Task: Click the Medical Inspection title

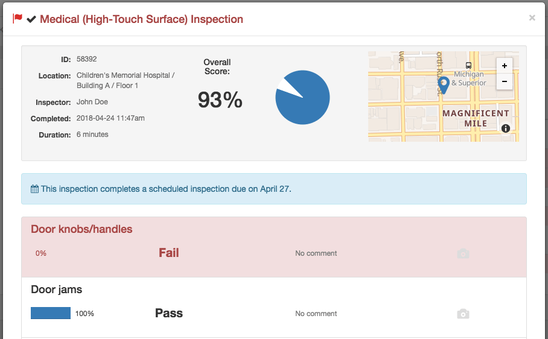Action: [142, 19]
